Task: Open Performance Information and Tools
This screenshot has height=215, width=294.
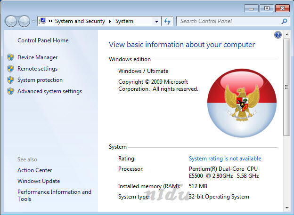Action: (x=54, y=195)
